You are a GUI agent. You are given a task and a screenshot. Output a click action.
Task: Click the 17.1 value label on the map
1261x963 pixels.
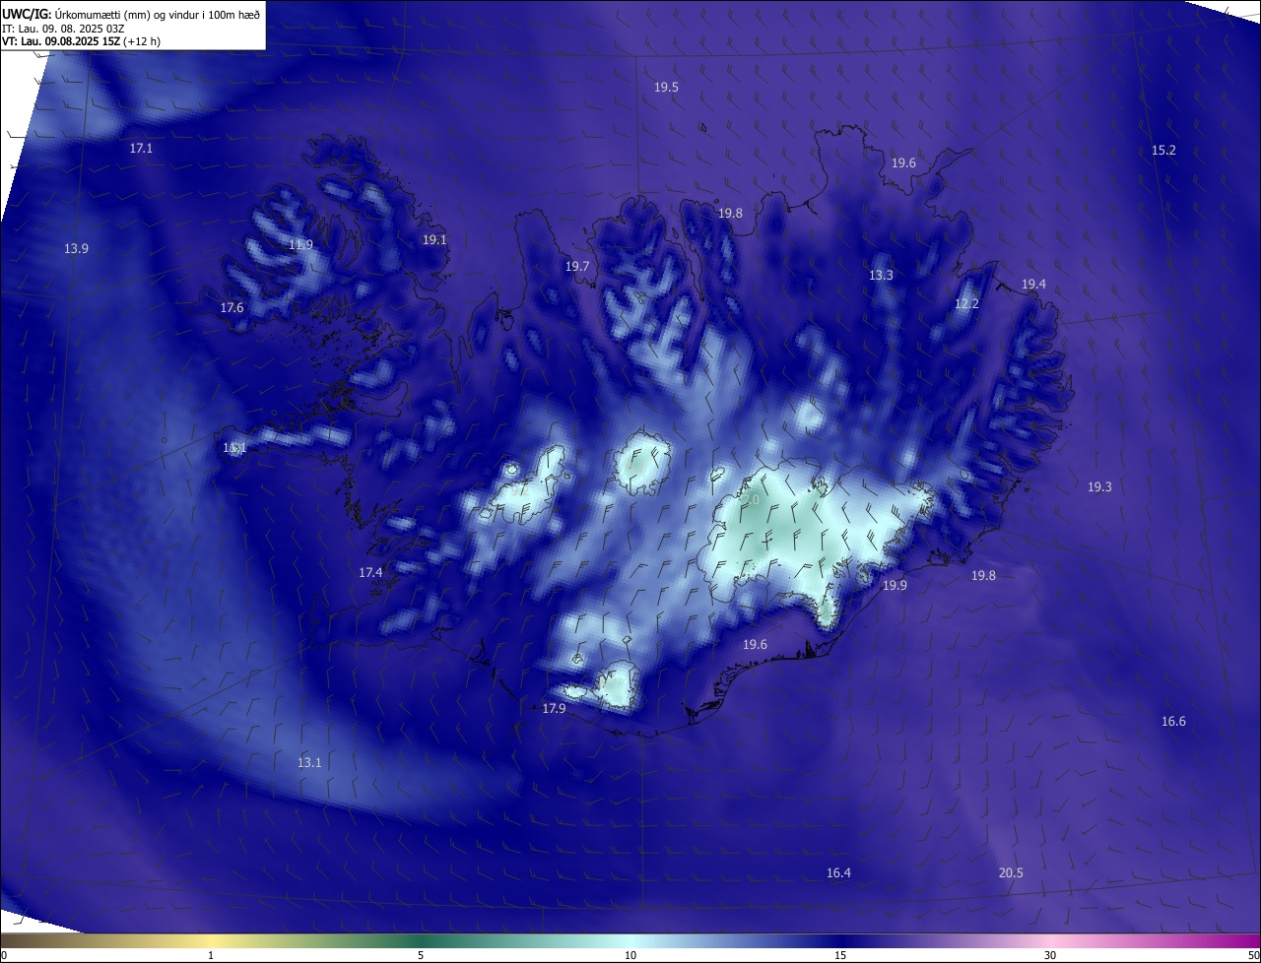142,149
